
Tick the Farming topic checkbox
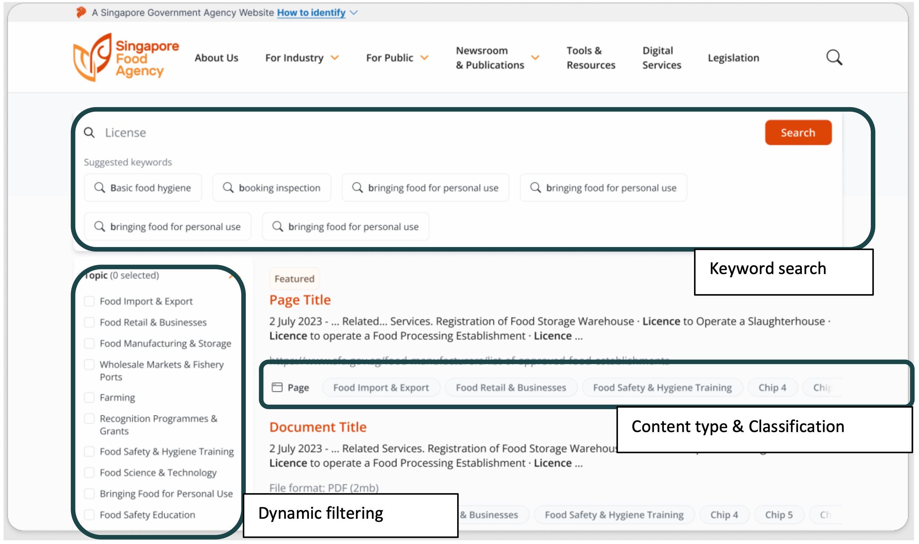pos(89,397)
